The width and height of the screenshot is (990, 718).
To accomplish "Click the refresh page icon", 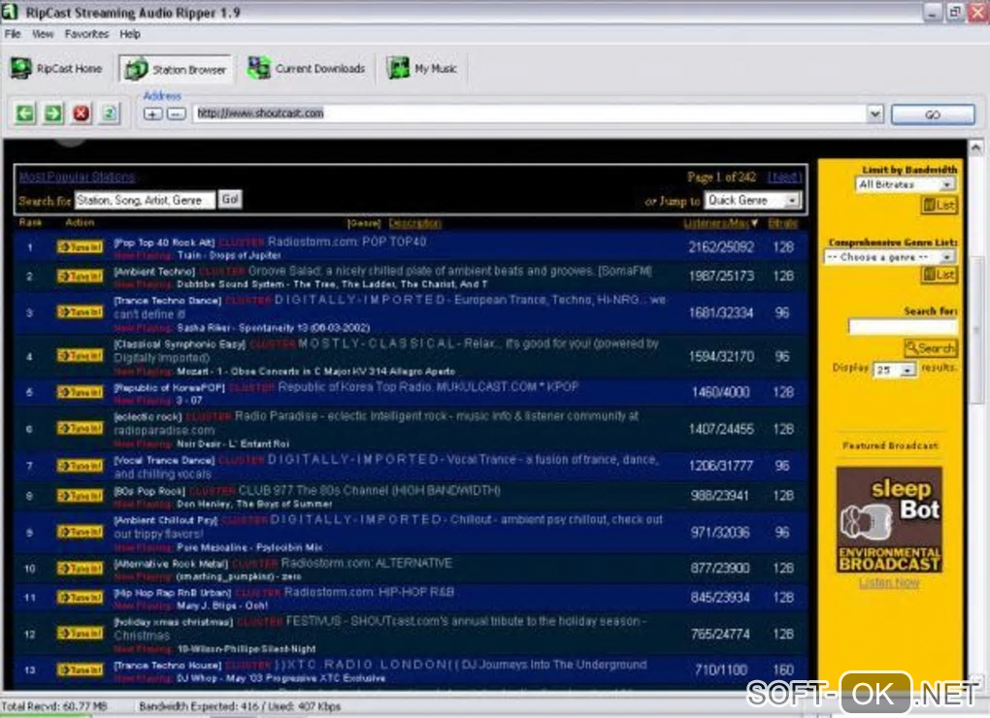I will (x=110, y=114).
